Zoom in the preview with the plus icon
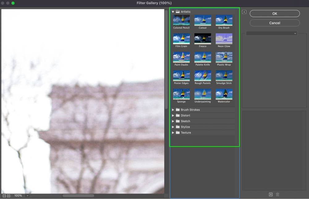Screen dimensions: 309x199 pos(9,196)
